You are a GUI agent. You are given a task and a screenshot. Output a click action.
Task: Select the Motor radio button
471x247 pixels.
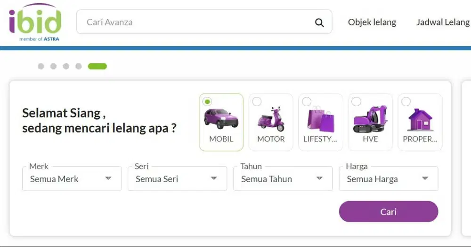click(257, 101)
